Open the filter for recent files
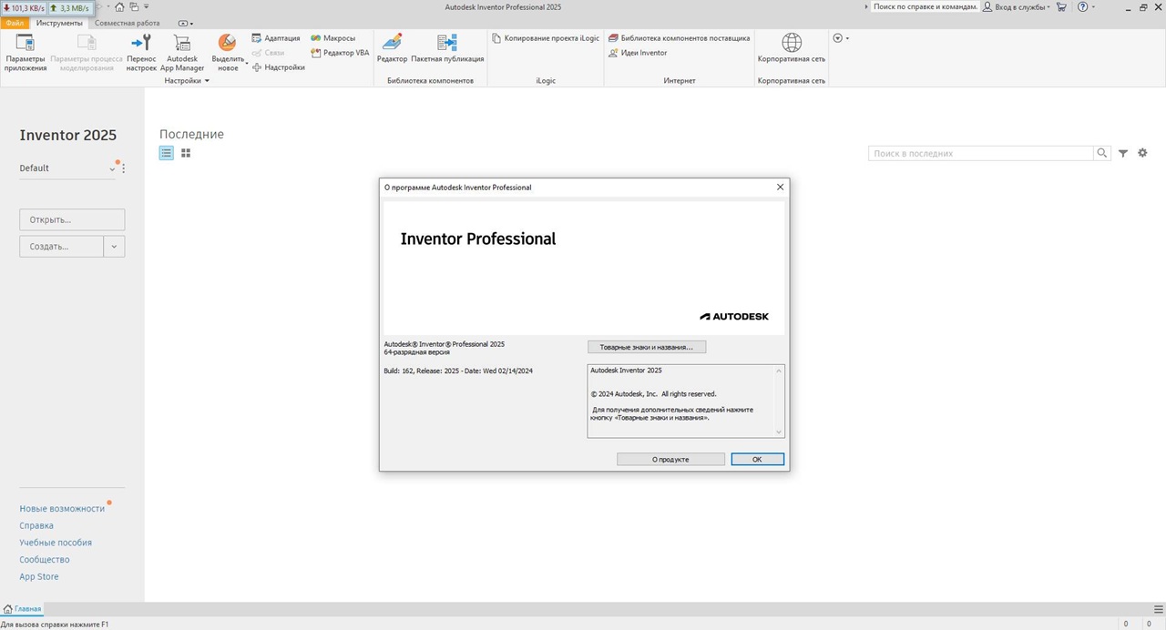The width and height of the screenshot is (1166, 630). pyautogui.click(x=1123, y=154)
